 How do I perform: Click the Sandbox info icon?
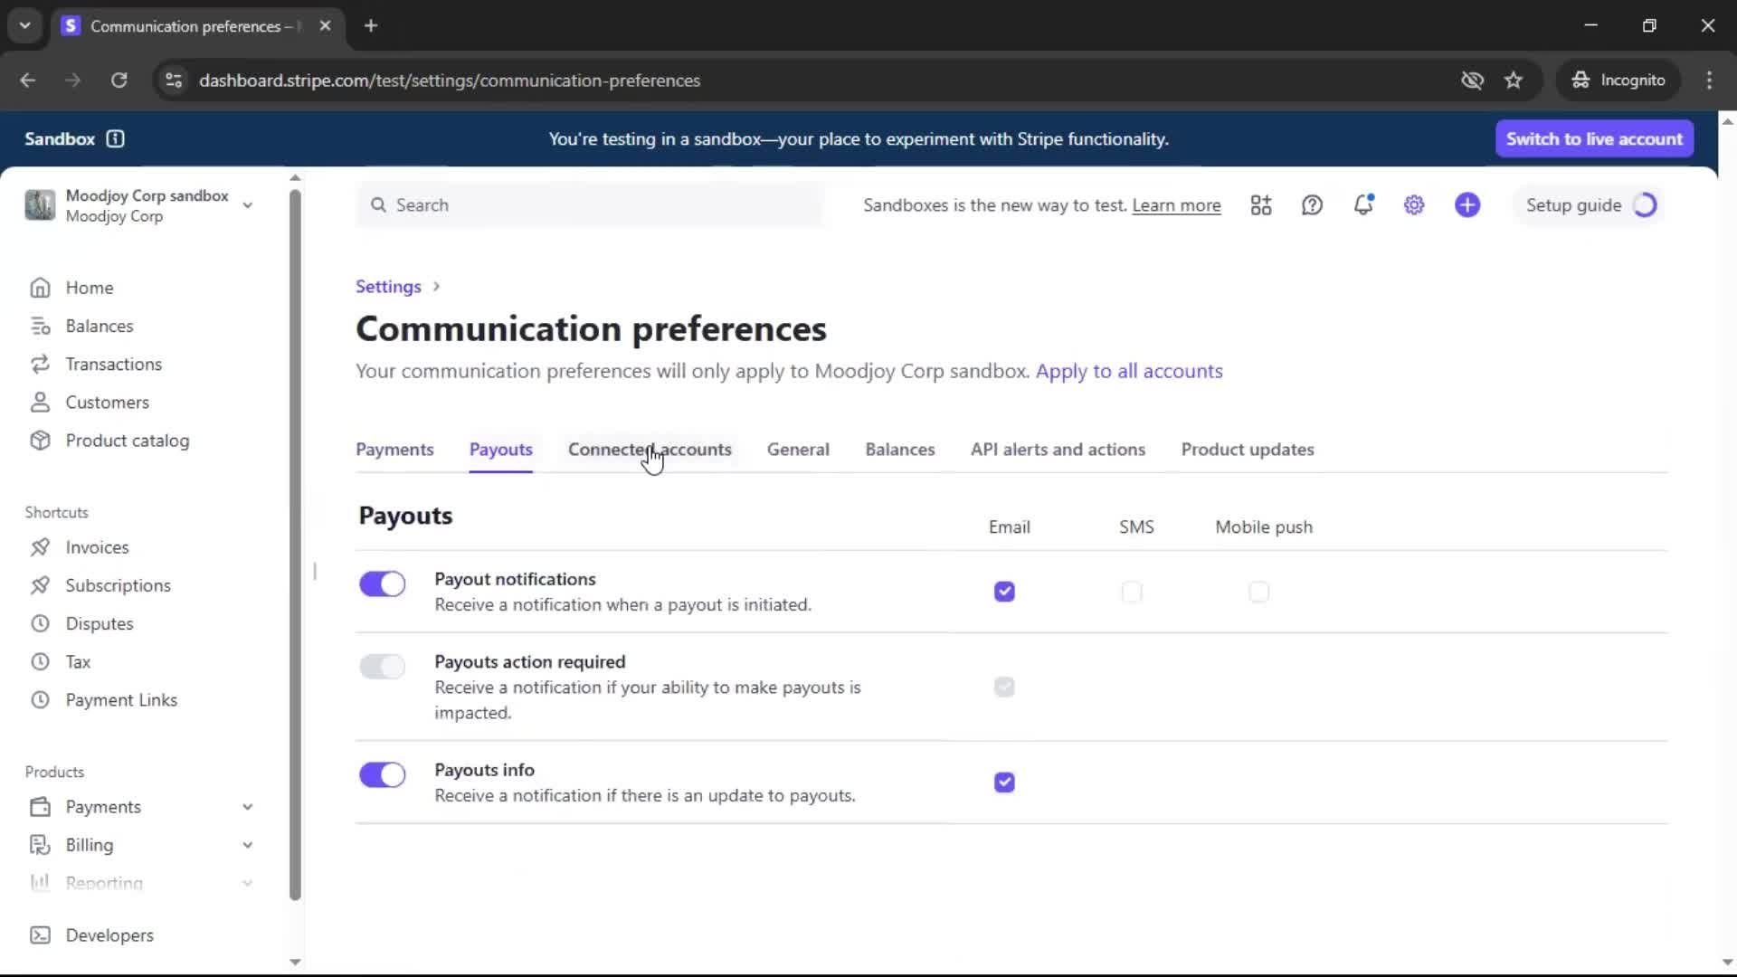(115, 138)
